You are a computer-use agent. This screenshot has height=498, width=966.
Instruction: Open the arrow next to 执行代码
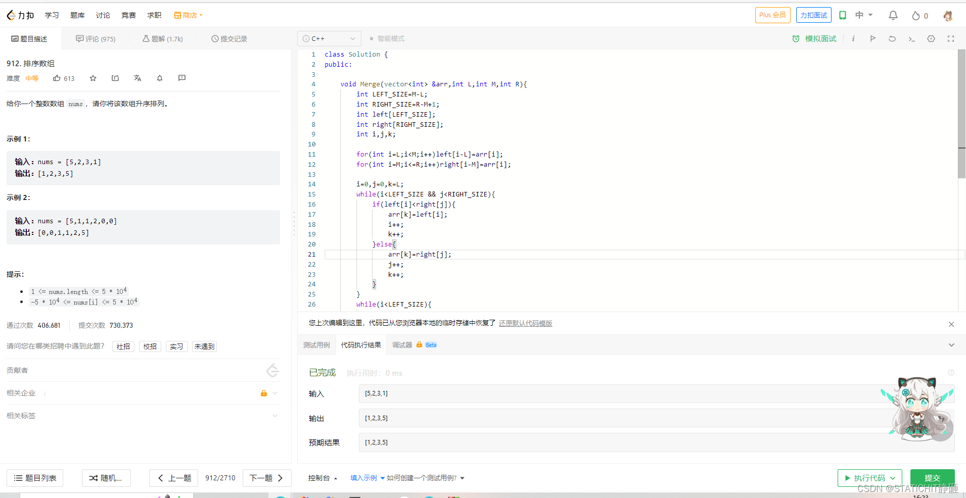[x=893, y=478]
